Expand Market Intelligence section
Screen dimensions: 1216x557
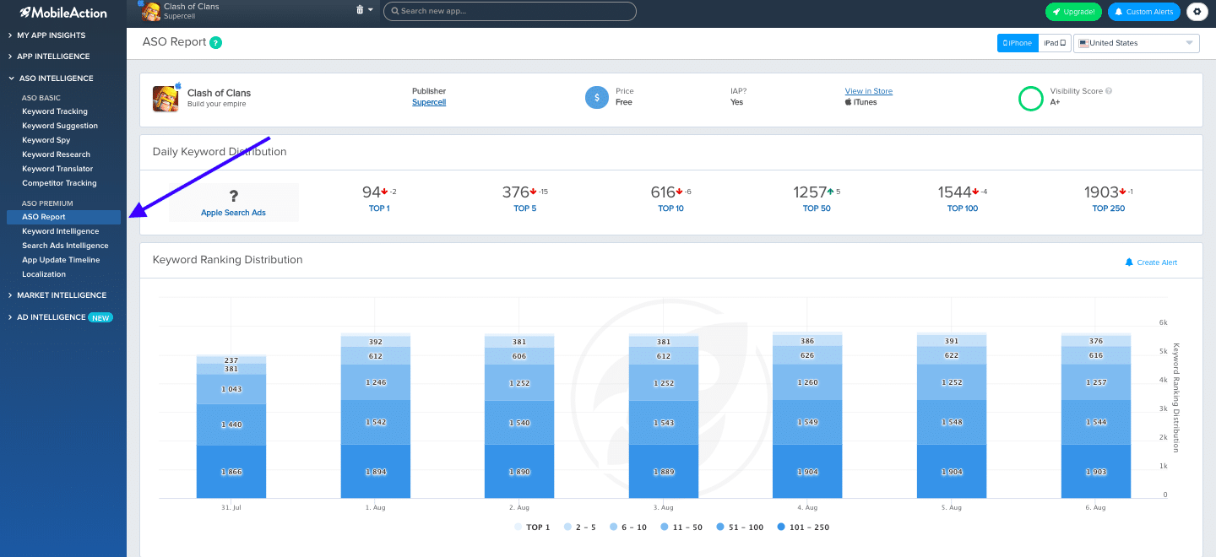point(61,295)
